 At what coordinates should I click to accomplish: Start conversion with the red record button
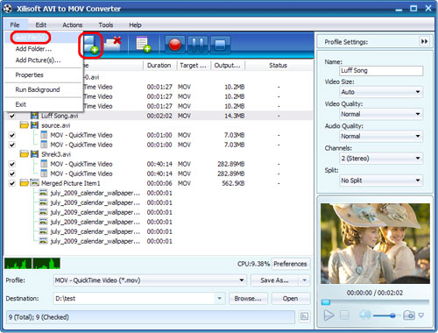click(x=175, y=45)
